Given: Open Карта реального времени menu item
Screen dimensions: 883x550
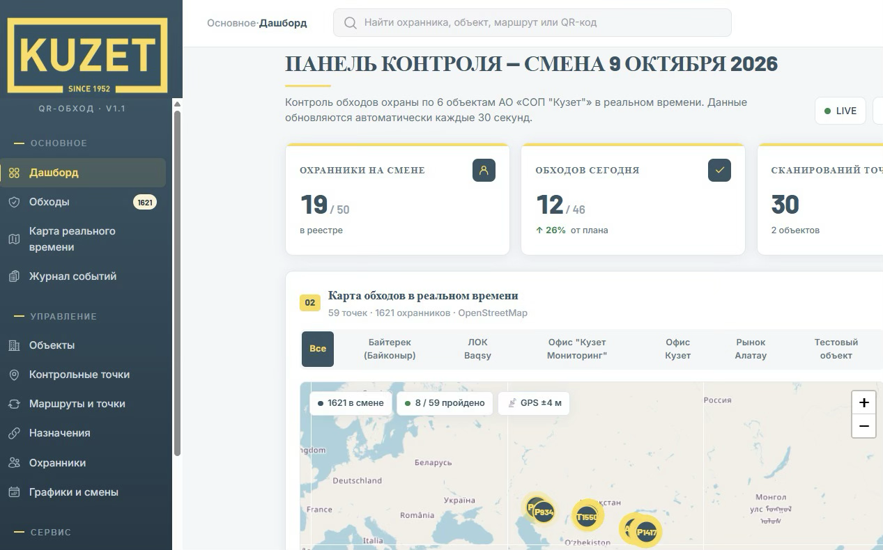Looking at the screenshot, I should click(83, 239).
